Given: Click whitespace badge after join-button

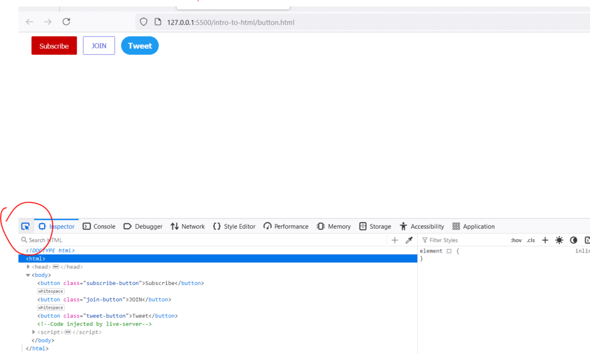Looking at the screenshot, I should (50, 308).
